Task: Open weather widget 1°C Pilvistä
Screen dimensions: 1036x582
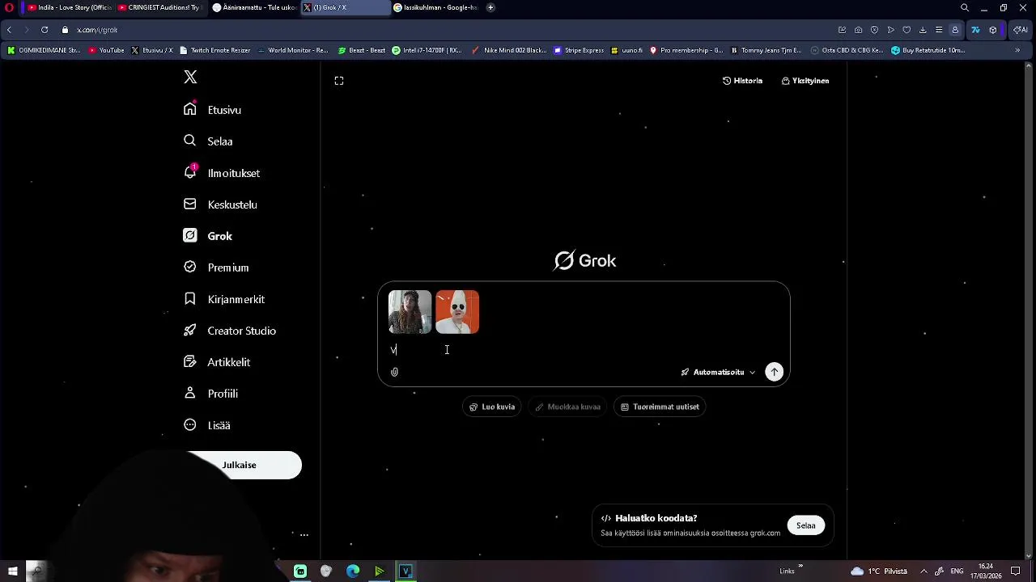Action: (x=878, y=571)
